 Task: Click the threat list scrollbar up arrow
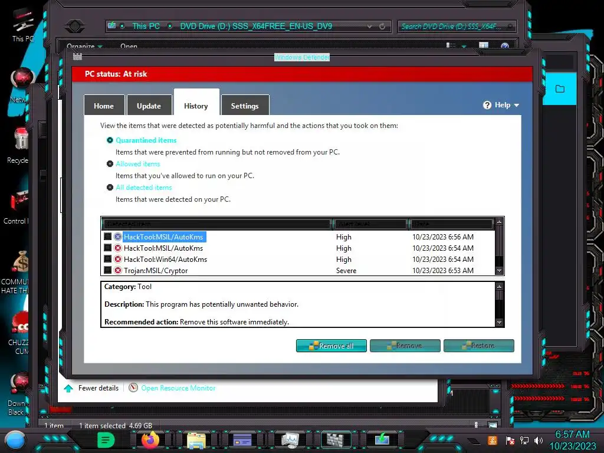click(x=499, y=222)
